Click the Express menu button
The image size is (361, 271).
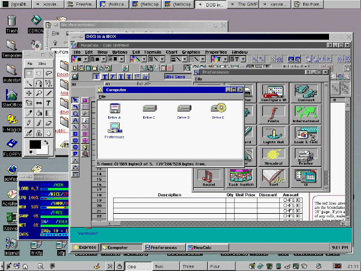point(85,248)
